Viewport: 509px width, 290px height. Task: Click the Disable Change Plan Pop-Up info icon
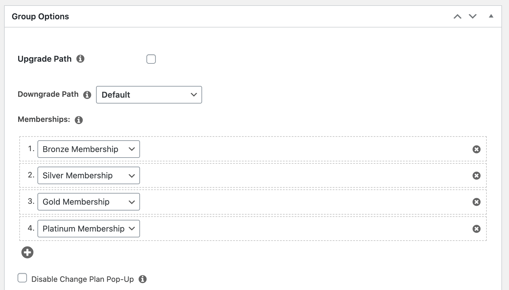(x=143, y=279)
